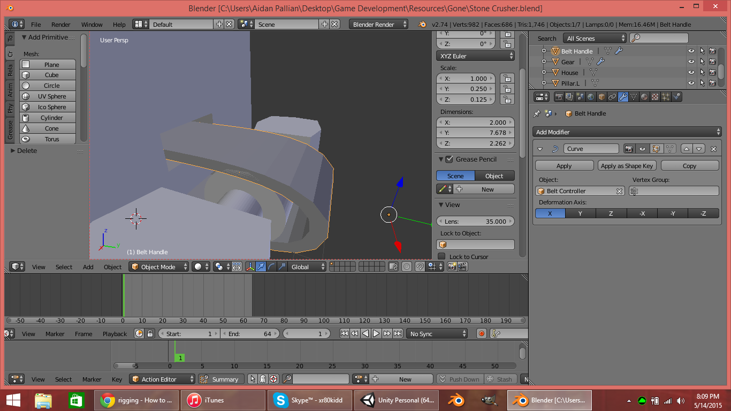Uncheck the Grease Pencil panel checkbox
Image resolution: width=731 pixels, height=411 pixels.
(450, 159)
